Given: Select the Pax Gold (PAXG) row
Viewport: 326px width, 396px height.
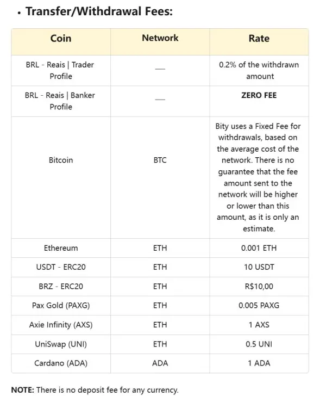Looking at the screenshot, I should point(61,305).
